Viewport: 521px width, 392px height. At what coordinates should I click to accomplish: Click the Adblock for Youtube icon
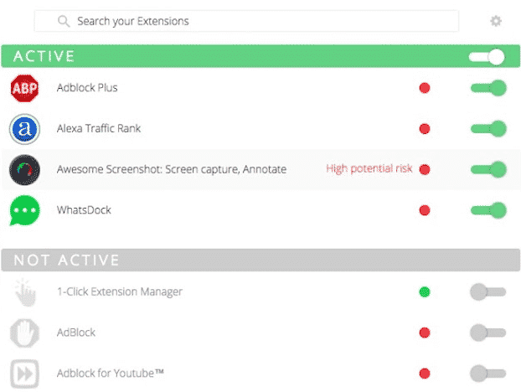coord(24,373)
